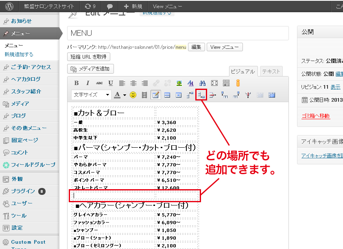This screenshot has width=343, height=249.
Task: Open the 文字サイズ font size dropdown
Action: pos(91,95)
